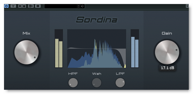Click the 17.1 dB gain value readout
The width and height of the screenshot is (196, 97).
click(168, 68)
